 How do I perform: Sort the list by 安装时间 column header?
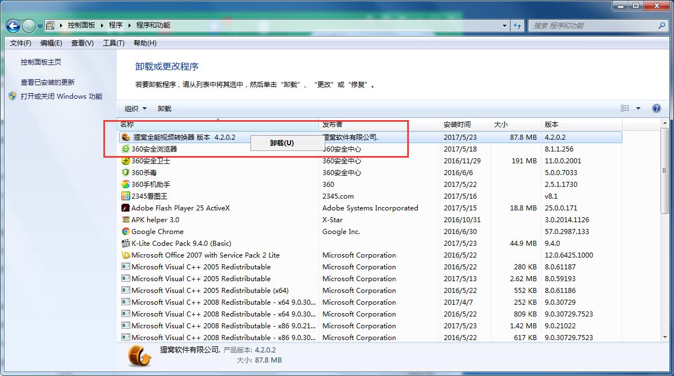tap(457, 125)
